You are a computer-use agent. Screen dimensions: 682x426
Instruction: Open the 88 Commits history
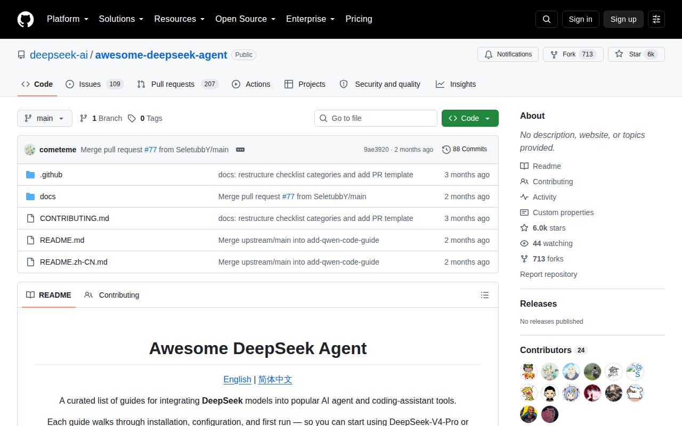pos(465,150)
